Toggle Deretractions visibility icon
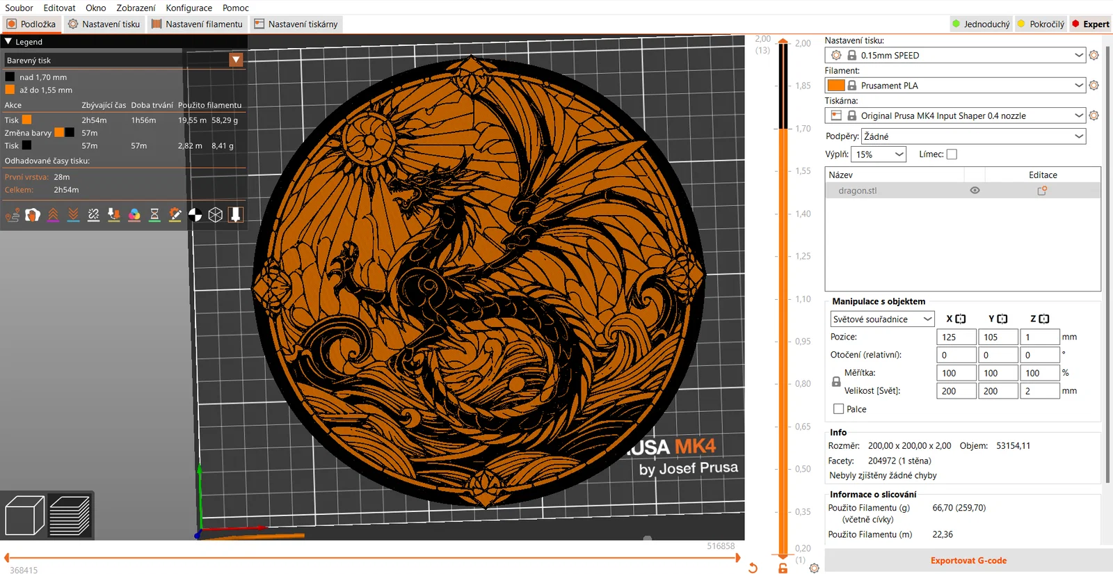1113x574 pixels. point(73,215)
